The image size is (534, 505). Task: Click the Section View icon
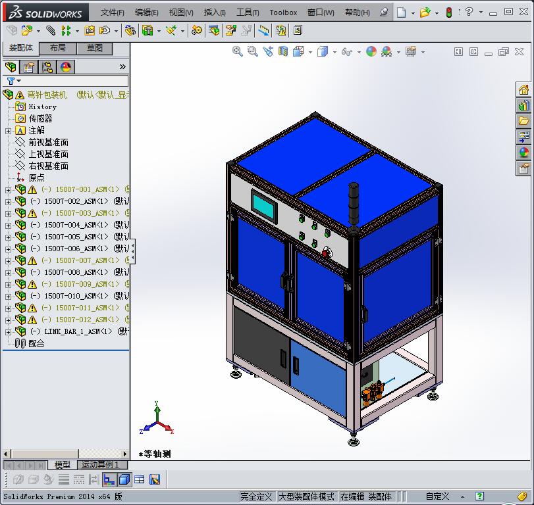pyautogui.click(x=283, y=52)
